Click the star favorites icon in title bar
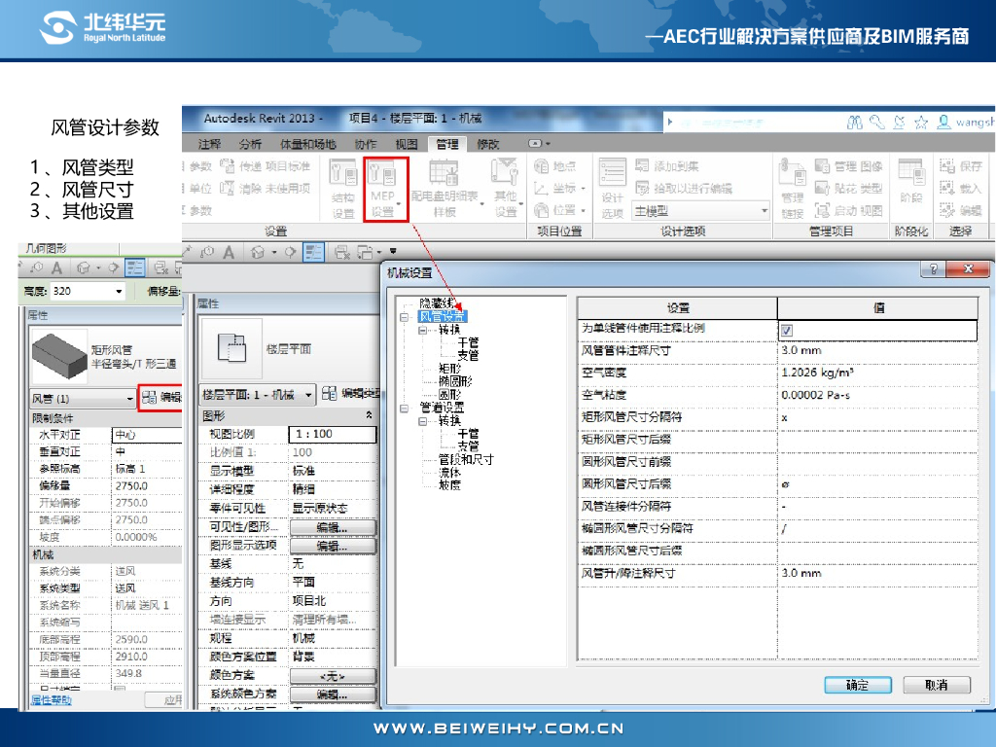Screen dimensions: 996x747 tap(921, 122)
